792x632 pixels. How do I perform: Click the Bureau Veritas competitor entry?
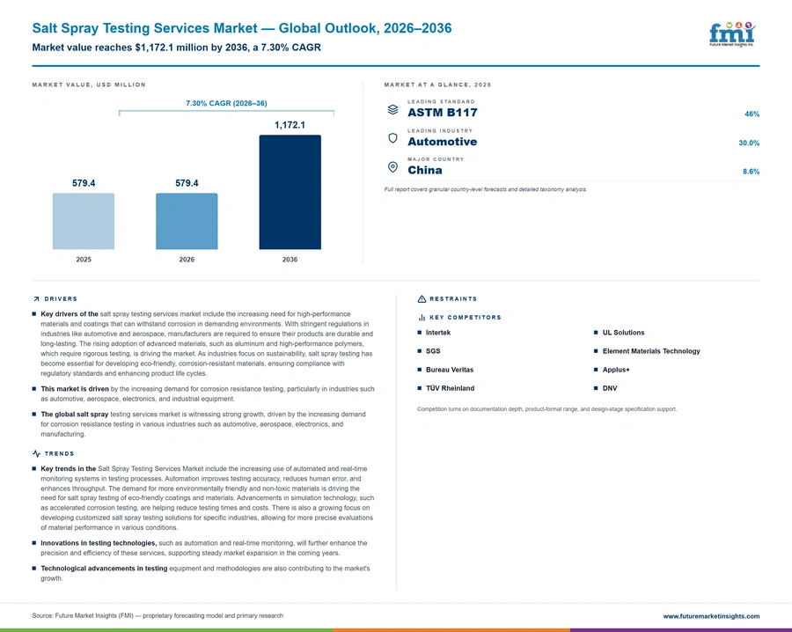pyautogui.click(x=450, y=370)
